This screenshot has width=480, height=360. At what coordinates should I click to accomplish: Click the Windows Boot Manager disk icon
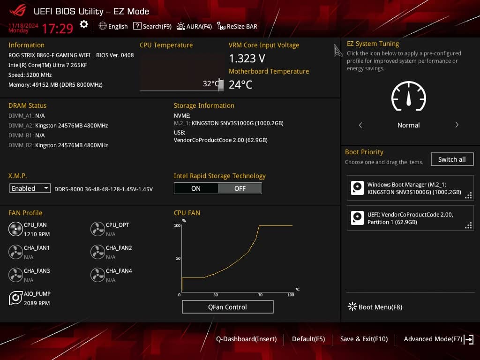coord(357,188)
